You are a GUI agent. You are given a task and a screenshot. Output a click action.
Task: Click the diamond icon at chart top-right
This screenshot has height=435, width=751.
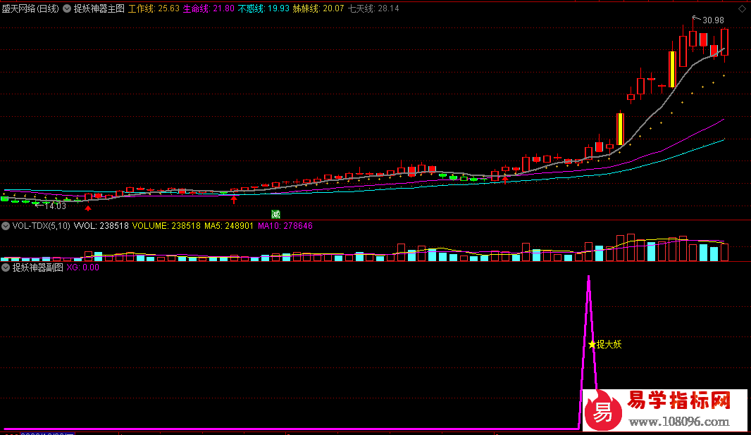pyautogui.click(x=743, y=9)
